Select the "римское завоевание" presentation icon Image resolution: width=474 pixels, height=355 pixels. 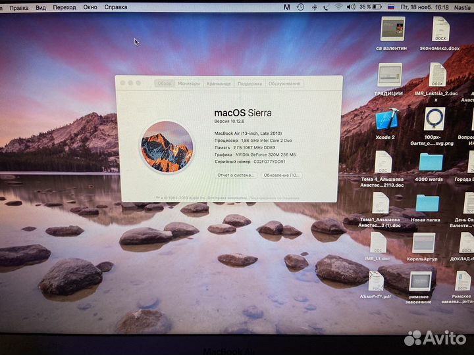coord(421,281)
